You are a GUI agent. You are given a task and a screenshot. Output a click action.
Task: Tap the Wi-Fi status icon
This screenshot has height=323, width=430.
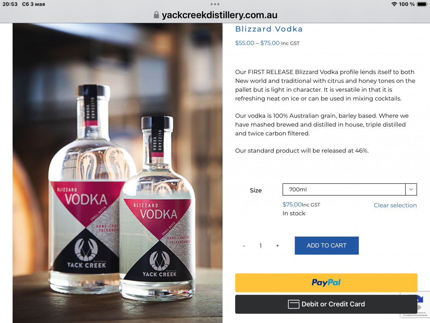click(394, 4)
